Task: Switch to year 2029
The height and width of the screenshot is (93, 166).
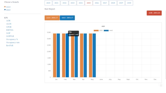Action: point(121,3)
